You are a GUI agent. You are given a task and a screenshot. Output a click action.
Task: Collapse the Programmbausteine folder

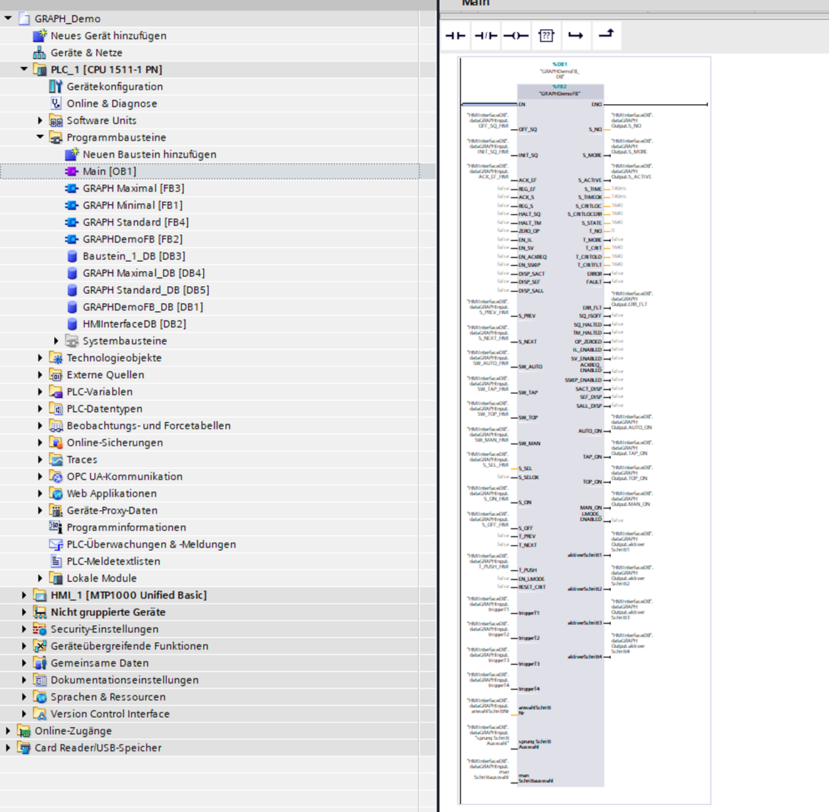[x=41, y=137]
